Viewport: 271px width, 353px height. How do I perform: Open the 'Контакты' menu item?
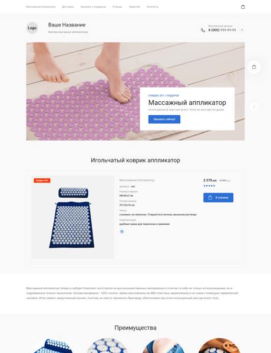153,6
